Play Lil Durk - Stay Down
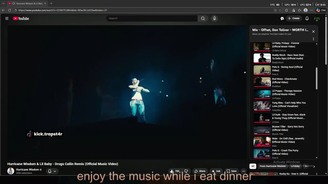This screenshot has width=328, height=184. click(284, 118)
